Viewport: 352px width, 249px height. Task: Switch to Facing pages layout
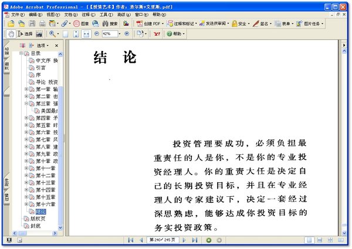(340, 240)
